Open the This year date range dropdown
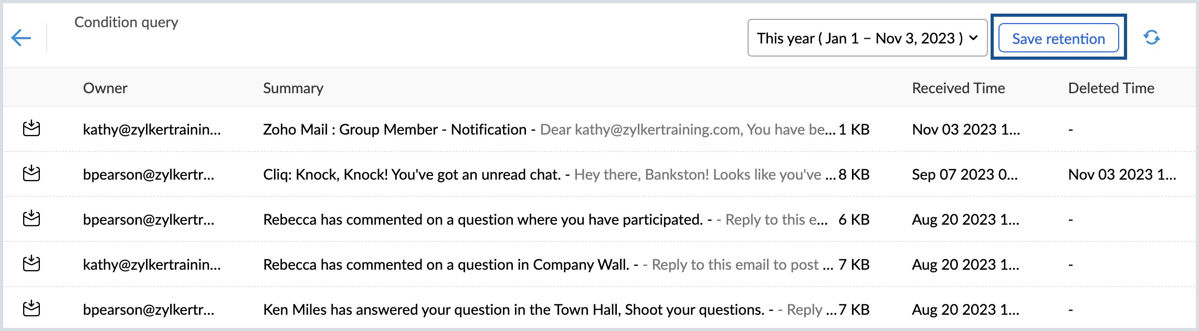1199x331 pixels. tap(859, 38)
